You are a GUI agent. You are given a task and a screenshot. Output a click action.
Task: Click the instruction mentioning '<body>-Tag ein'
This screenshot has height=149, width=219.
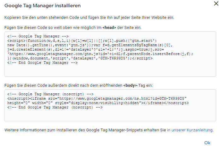pos(79,85)
